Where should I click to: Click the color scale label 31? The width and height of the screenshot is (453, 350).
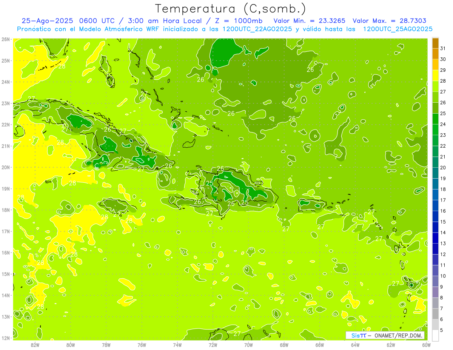click(x=443, y=49)
